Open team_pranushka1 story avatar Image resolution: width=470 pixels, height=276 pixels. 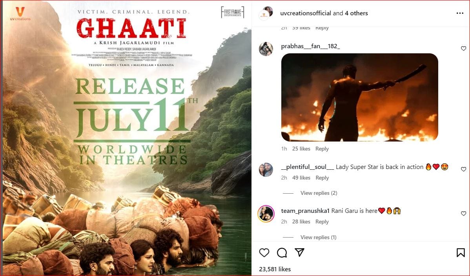coord(266,214)
